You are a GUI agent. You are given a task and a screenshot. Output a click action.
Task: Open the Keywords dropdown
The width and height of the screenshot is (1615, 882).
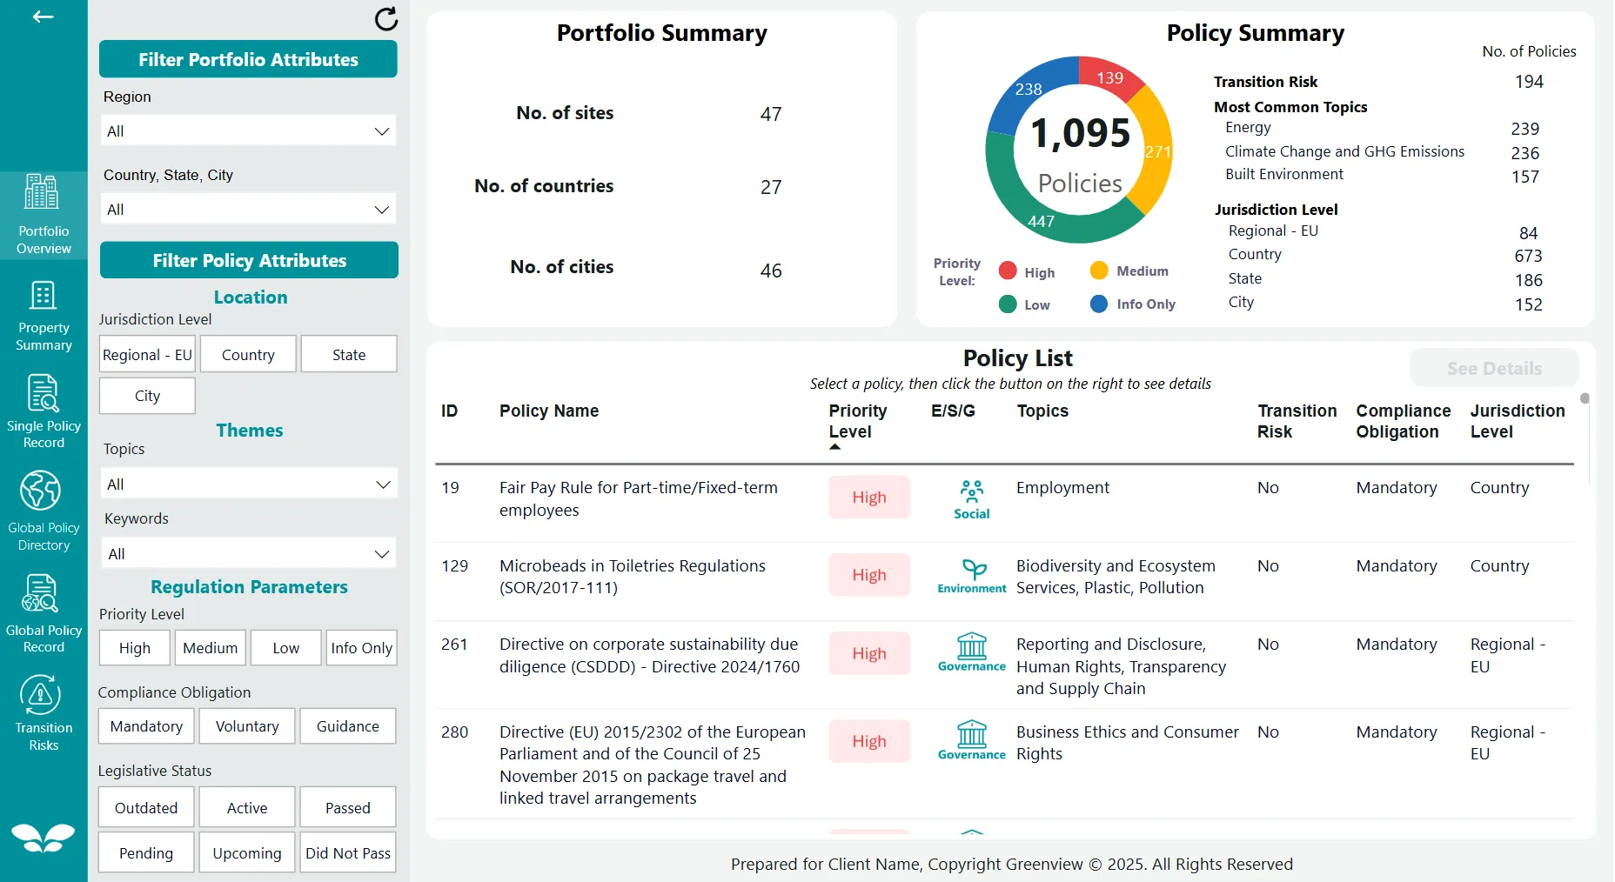click(248, 553)
